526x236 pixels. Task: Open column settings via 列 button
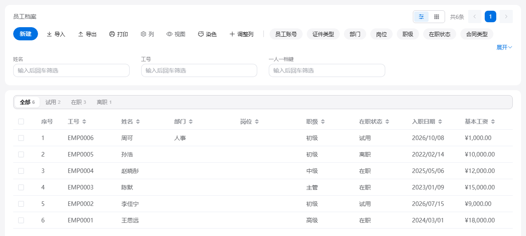(147, 34)
